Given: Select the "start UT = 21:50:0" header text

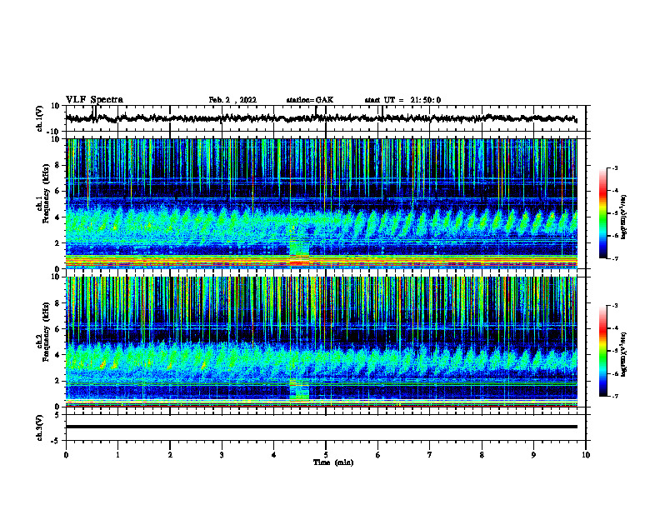Looking at the screenshot, I should coord(402,100).
